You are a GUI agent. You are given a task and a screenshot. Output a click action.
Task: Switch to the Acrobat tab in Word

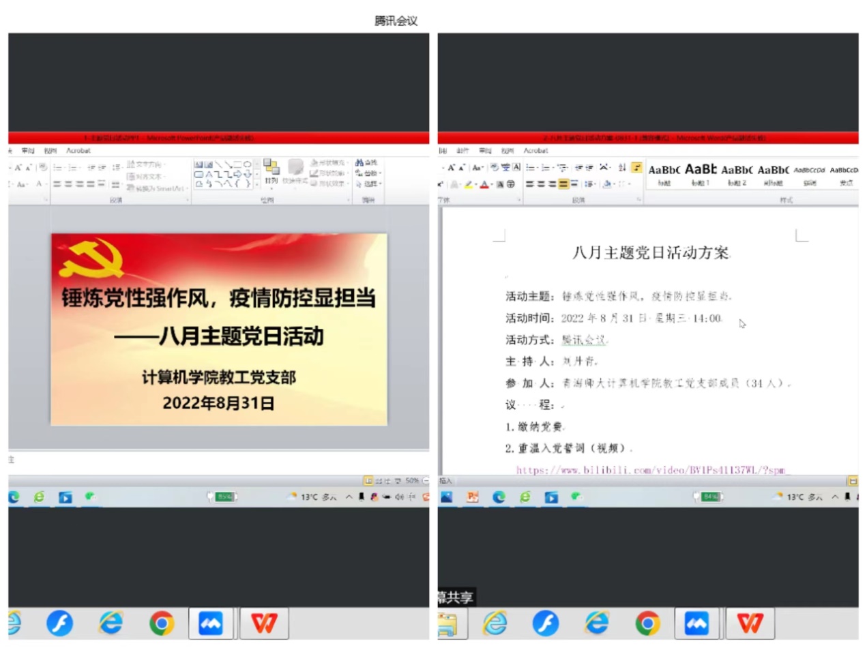pyautogui.click(x=535, y=151)
